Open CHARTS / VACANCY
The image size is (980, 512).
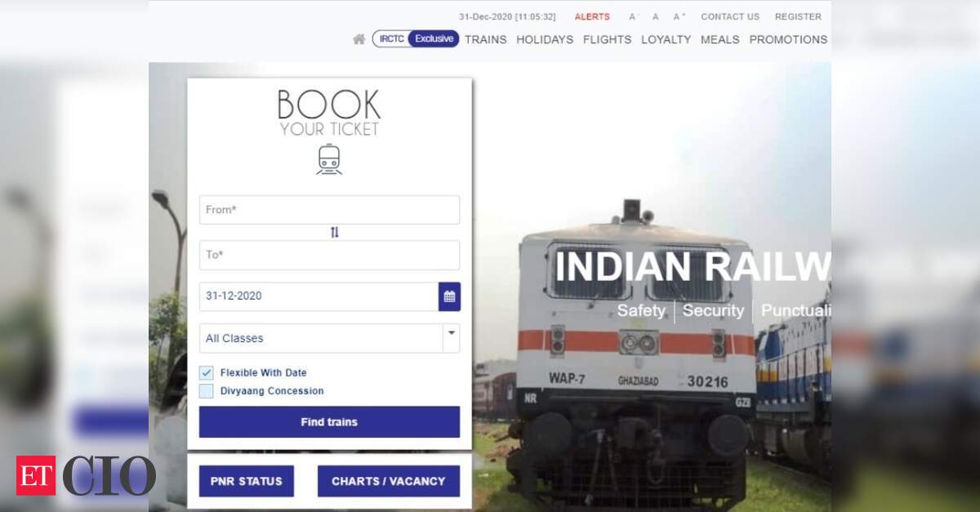[x=389, y=481]
